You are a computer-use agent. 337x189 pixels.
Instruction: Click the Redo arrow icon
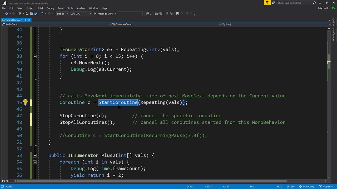[x=49, y=14]
